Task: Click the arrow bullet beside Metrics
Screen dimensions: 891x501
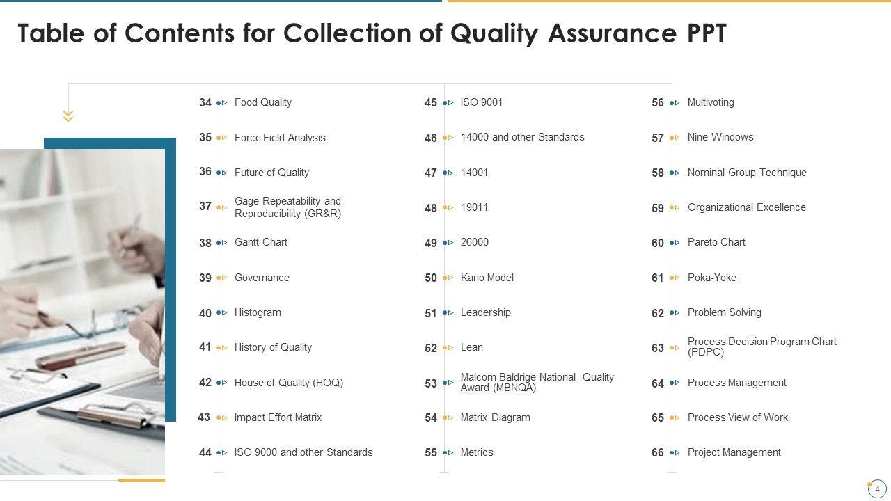Action: (x=448, y=452)
